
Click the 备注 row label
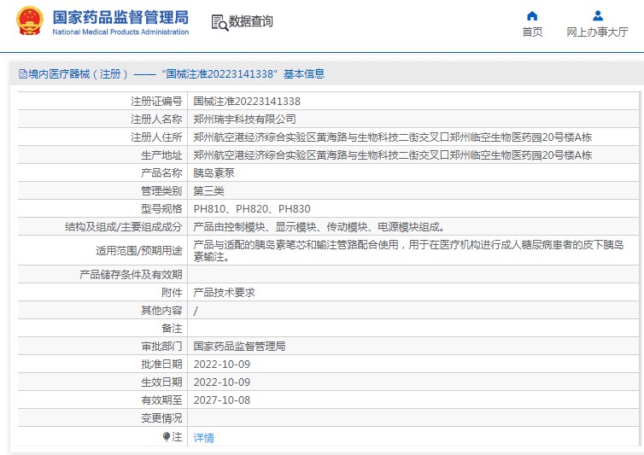click(x=172, y=329)
